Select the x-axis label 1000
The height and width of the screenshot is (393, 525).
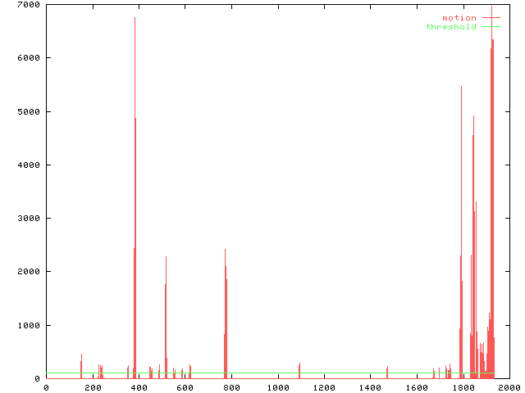[277, 387]
